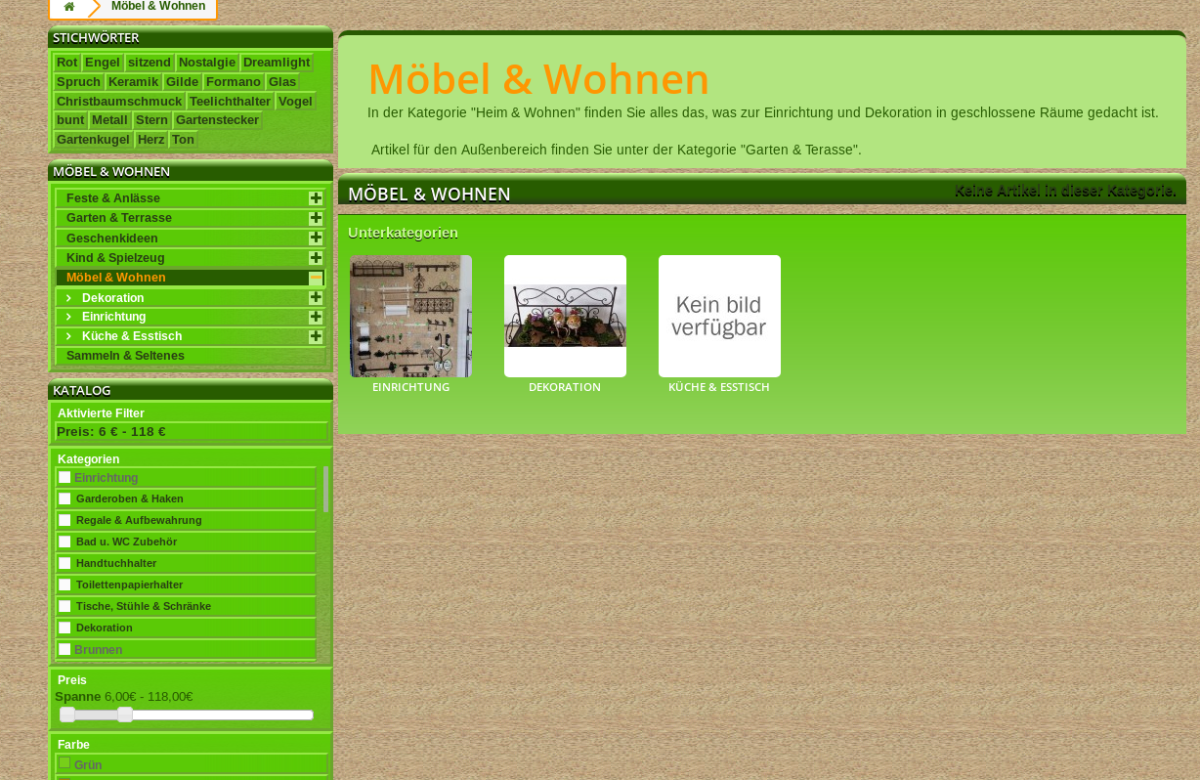This screenshot has width=1200, height=780.
Task: Tick the Brunnen filter checkbox
Action: (x=64, y=649)
